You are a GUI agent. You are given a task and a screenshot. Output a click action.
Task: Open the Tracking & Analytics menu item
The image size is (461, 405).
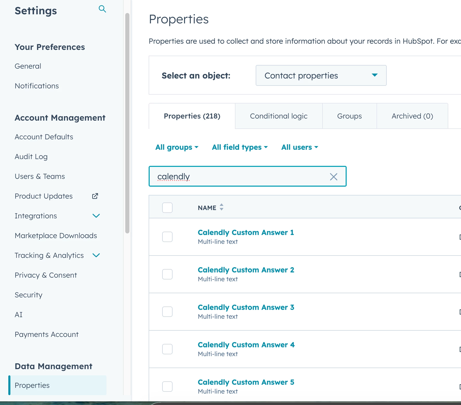tap(49, 255)
